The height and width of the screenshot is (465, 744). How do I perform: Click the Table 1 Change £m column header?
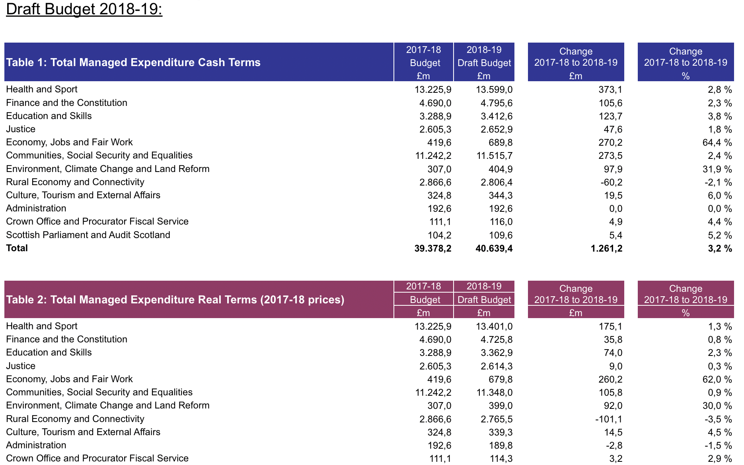coord(576,63)
